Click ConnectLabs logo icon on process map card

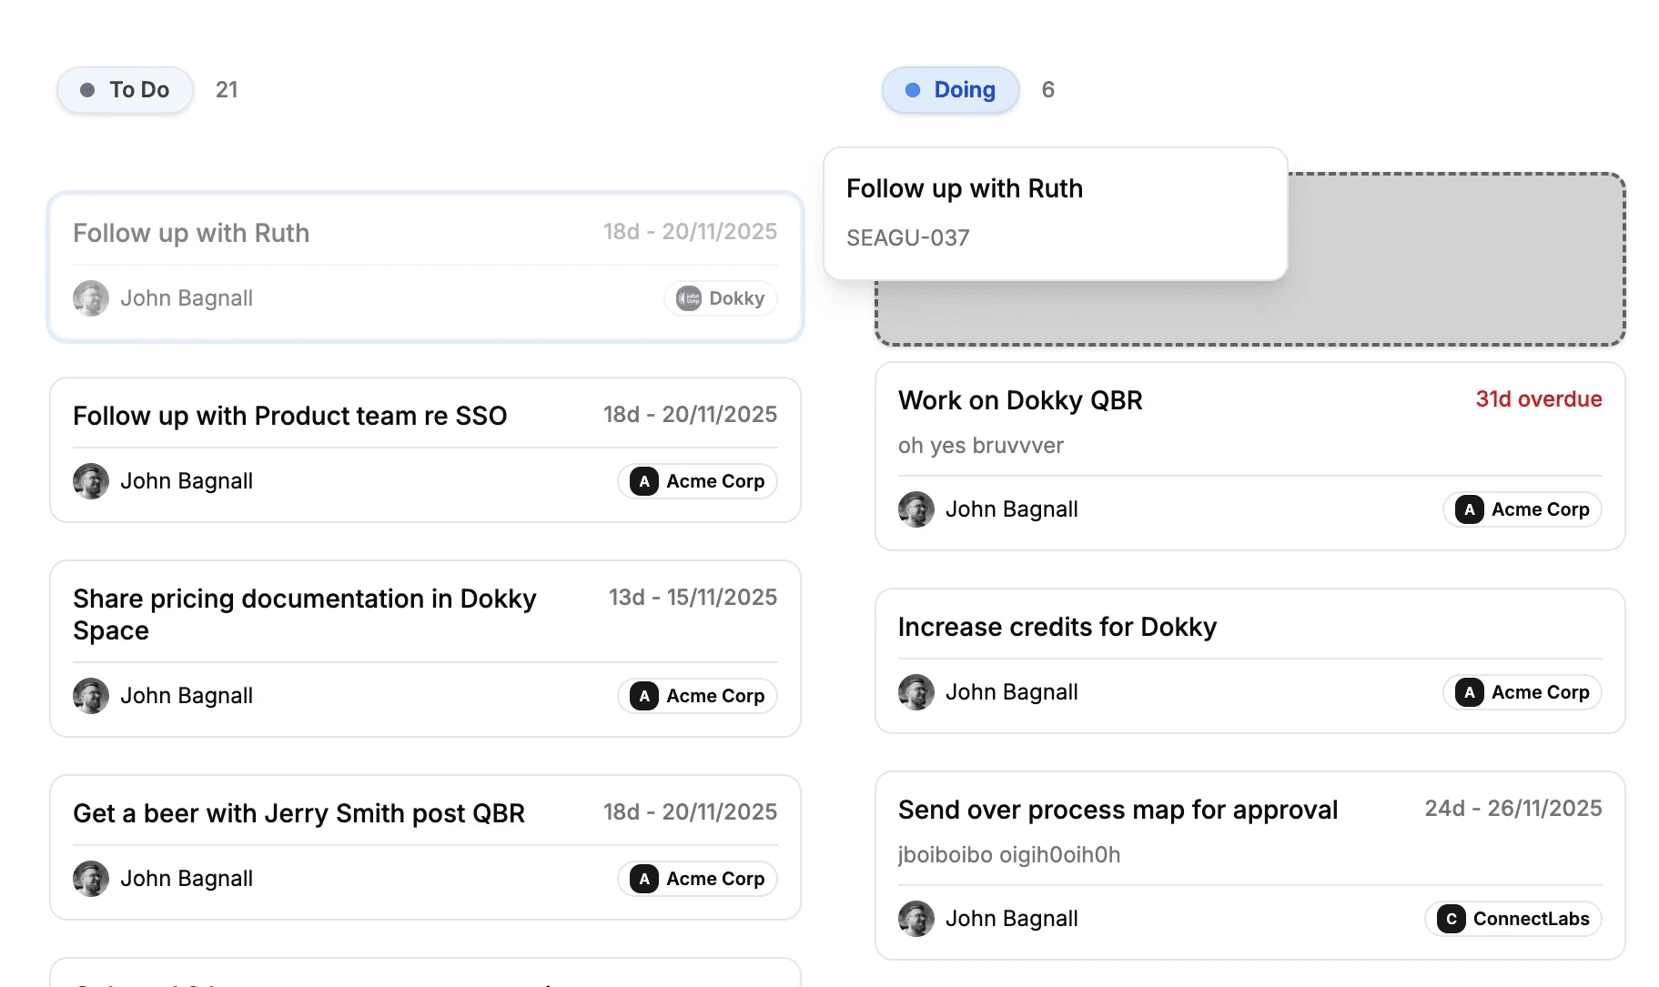(1452, 919)
